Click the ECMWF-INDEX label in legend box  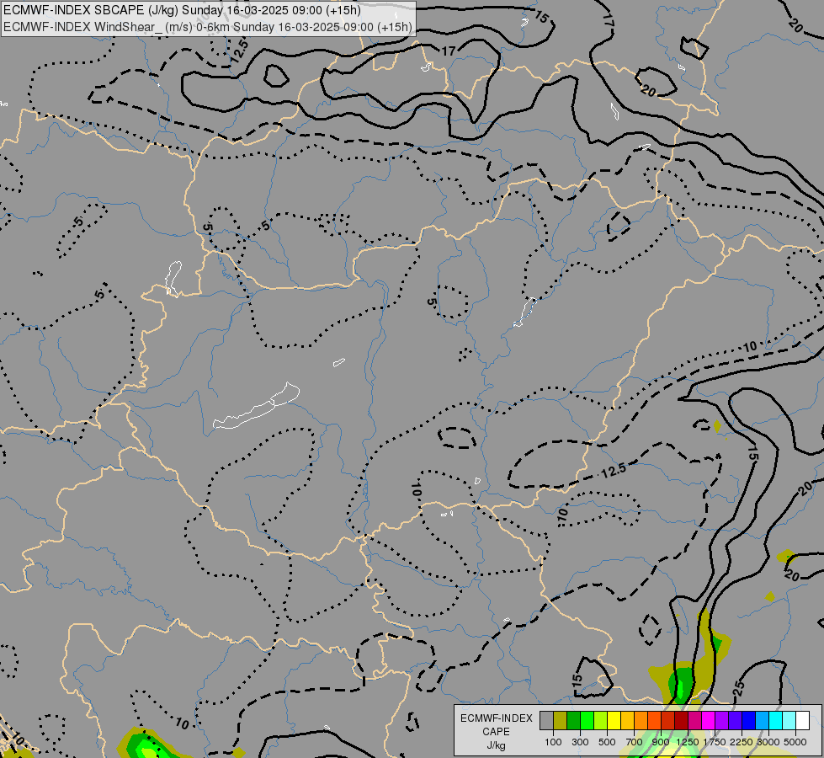coord(496,718)
